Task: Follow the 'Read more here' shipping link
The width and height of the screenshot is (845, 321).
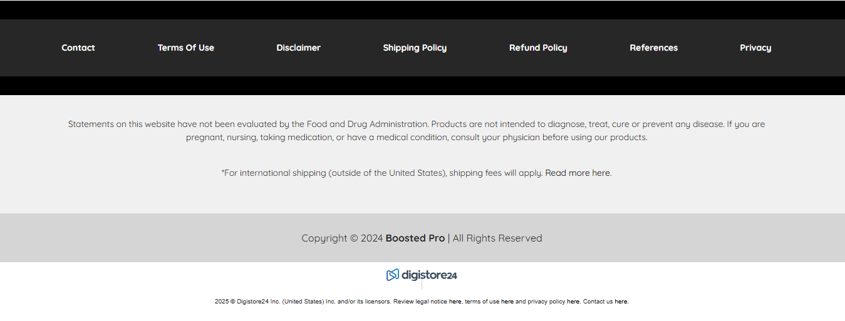Action: click(x=578, y=173)
